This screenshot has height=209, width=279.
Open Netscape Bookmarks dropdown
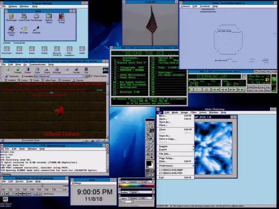(x=12, y=76)
